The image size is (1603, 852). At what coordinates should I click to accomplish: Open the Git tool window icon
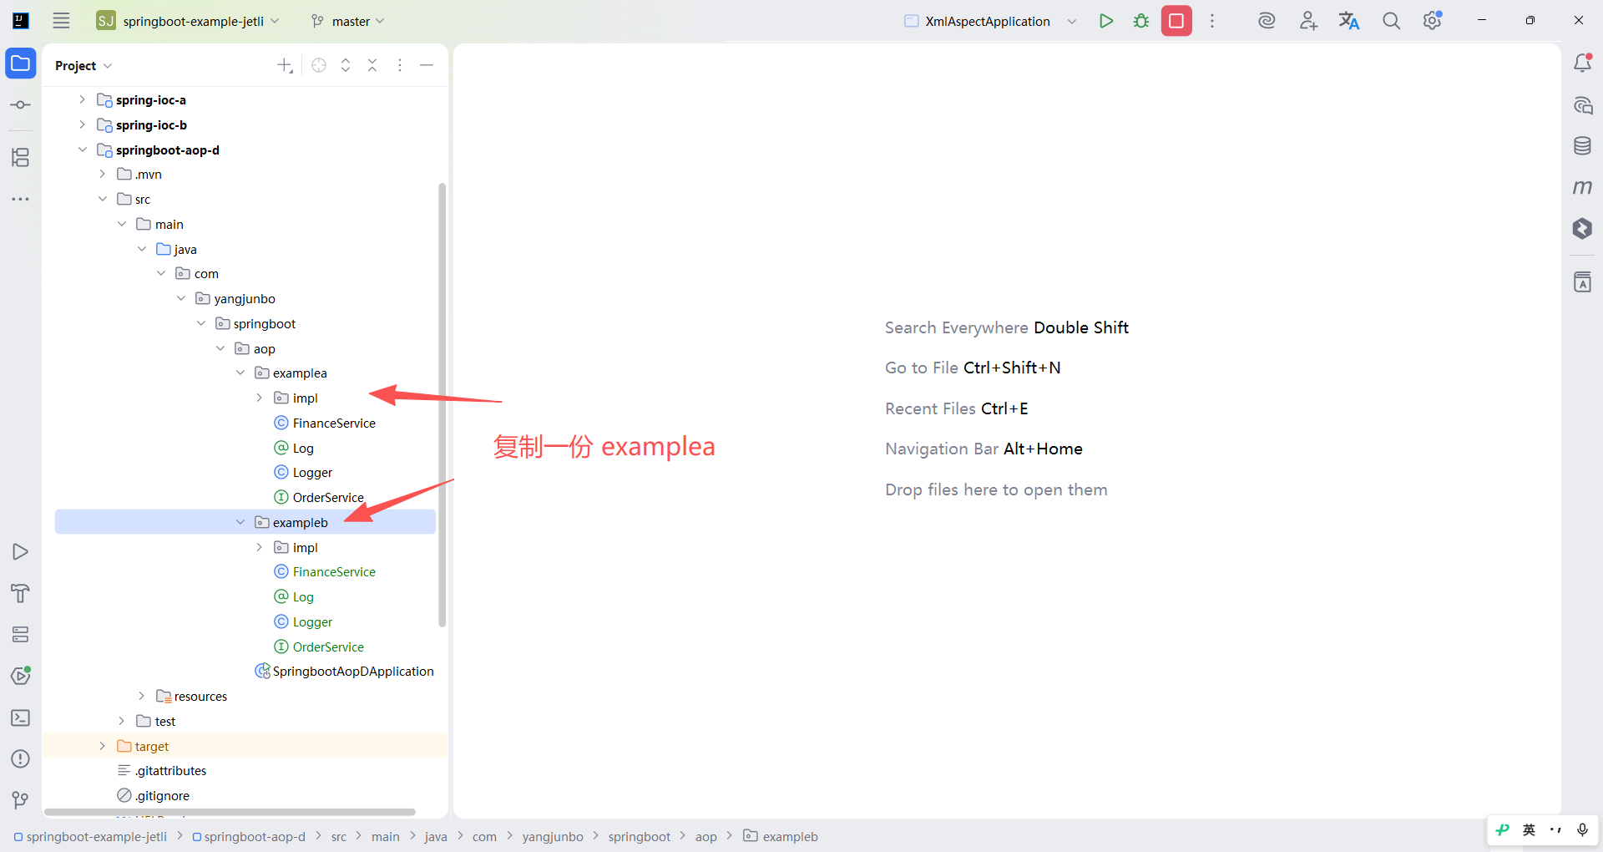click(21, 800)
